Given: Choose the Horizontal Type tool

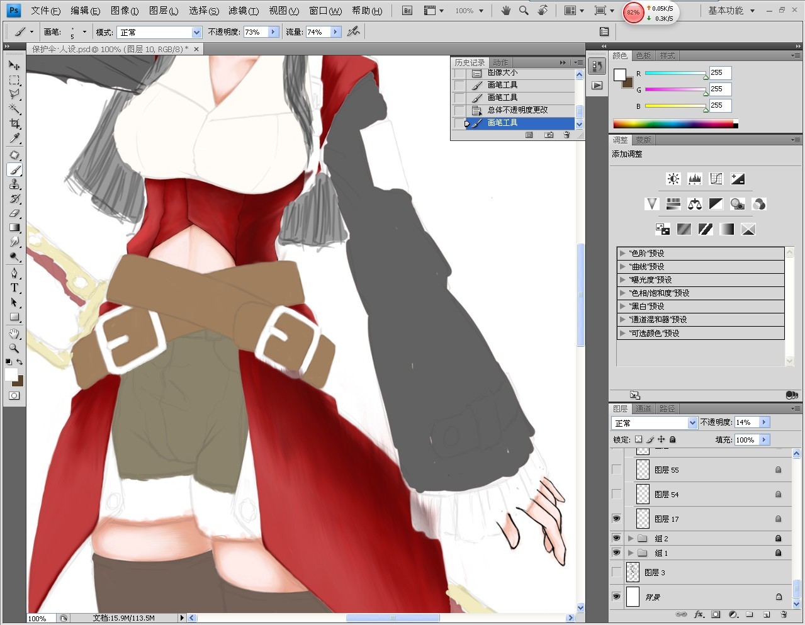Looking at the screenshot, I should pyautogui.click(x=14, y=288).
